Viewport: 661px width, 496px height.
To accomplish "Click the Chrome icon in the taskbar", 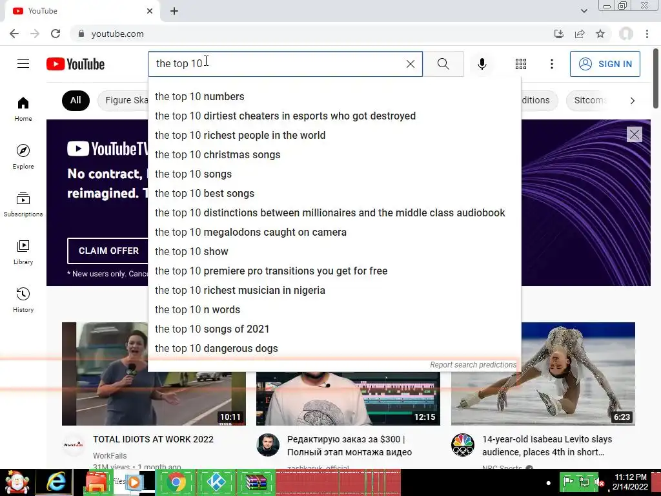I will (176, 482).
